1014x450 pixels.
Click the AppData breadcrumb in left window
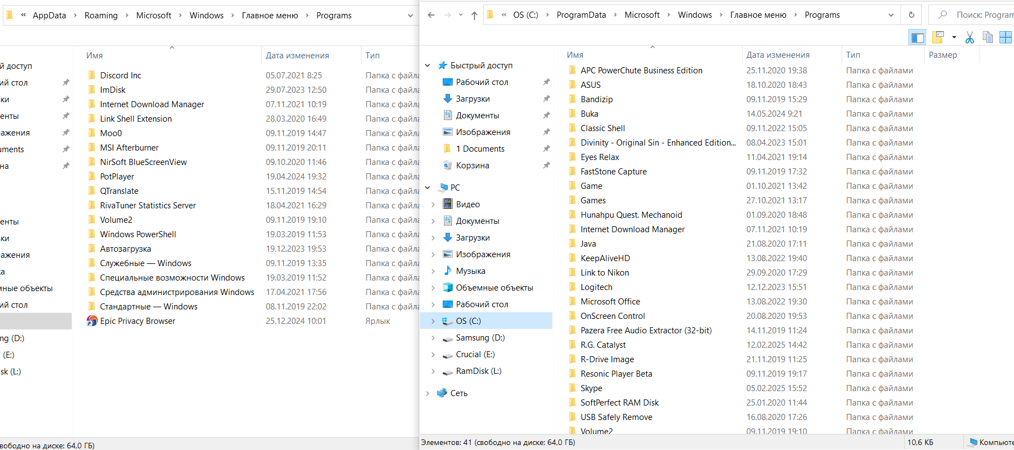point(50,16)
